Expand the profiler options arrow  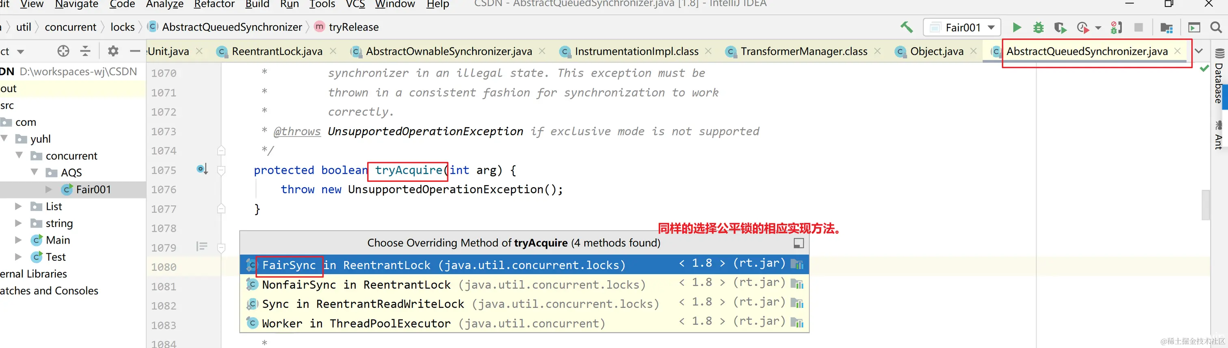(x=1098, y=28)
